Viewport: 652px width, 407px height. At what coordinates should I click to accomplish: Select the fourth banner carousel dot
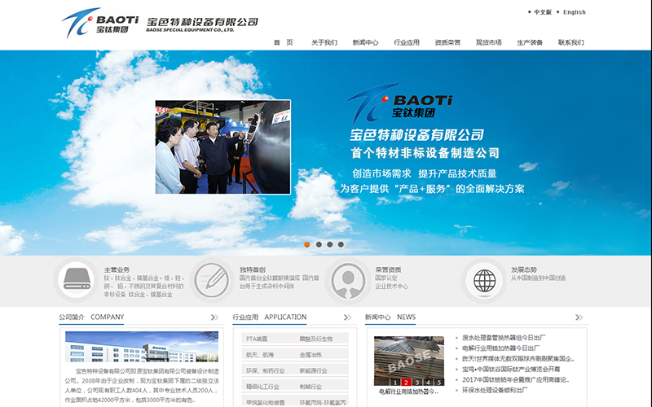[341, 245]
